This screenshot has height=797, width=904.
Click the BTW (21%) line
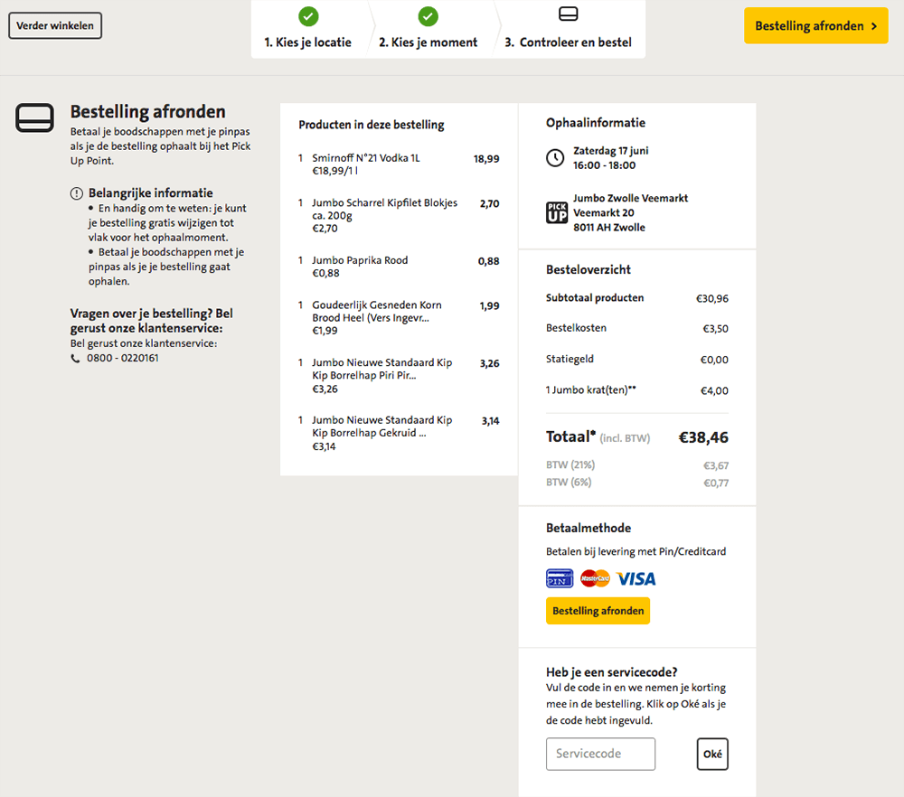tap(637, 465)
